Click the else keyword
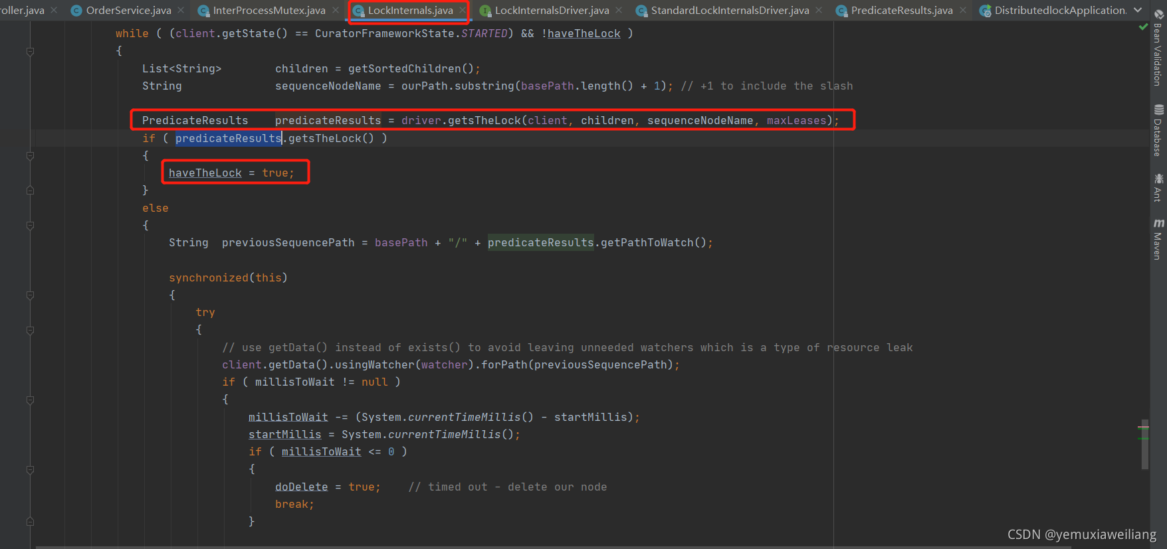Viewport: 1167px width, 549px height. click(155, 208)
